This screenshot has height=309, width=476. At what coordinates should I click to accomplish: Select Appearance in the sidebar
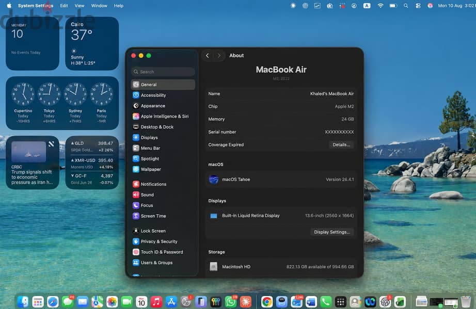coord(163,106)
